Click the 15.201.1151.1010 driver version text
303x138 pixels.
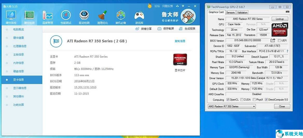pos(85,88)
